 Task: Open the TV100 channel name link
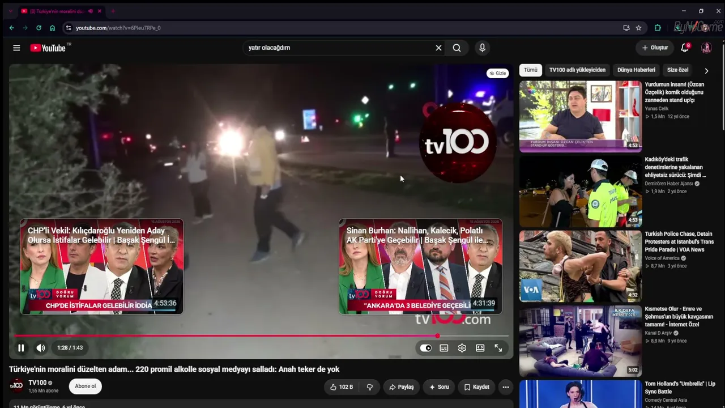click(37, 383)
